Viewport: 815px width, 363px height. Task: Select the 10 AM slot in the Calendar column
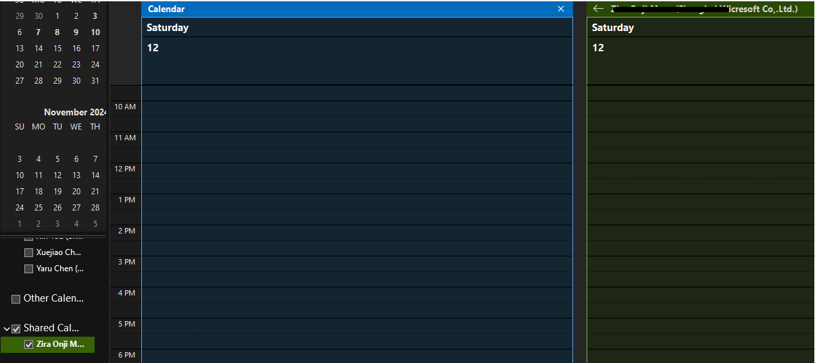coord(357,109)
